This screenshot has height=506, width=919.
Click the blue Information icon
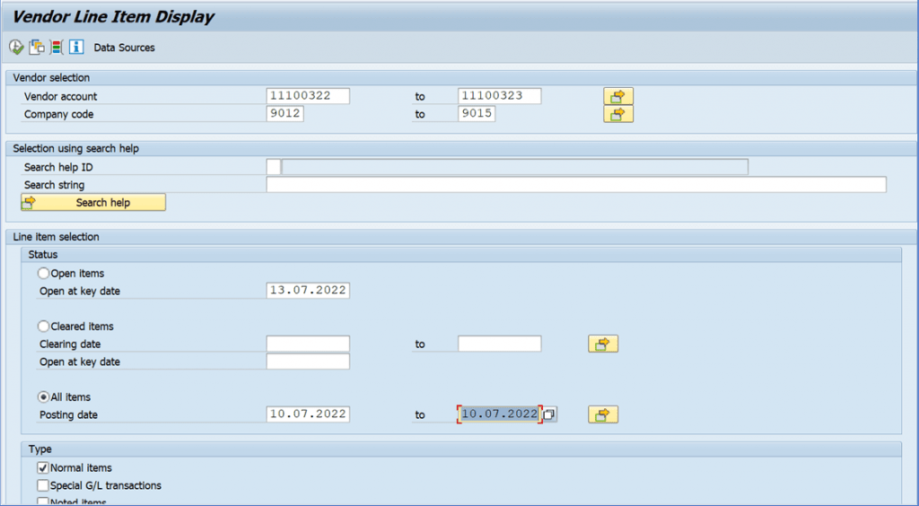click(76, 48)
